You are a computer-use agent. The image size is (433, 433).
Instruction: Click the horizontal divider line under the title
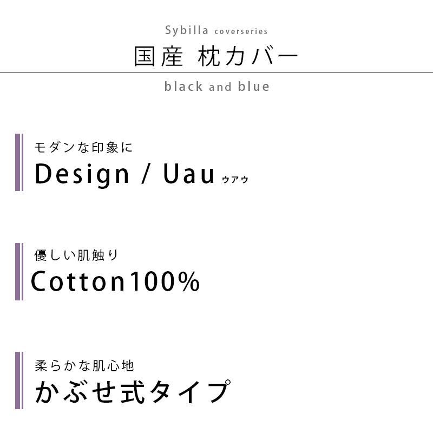(x=216, y=73)
